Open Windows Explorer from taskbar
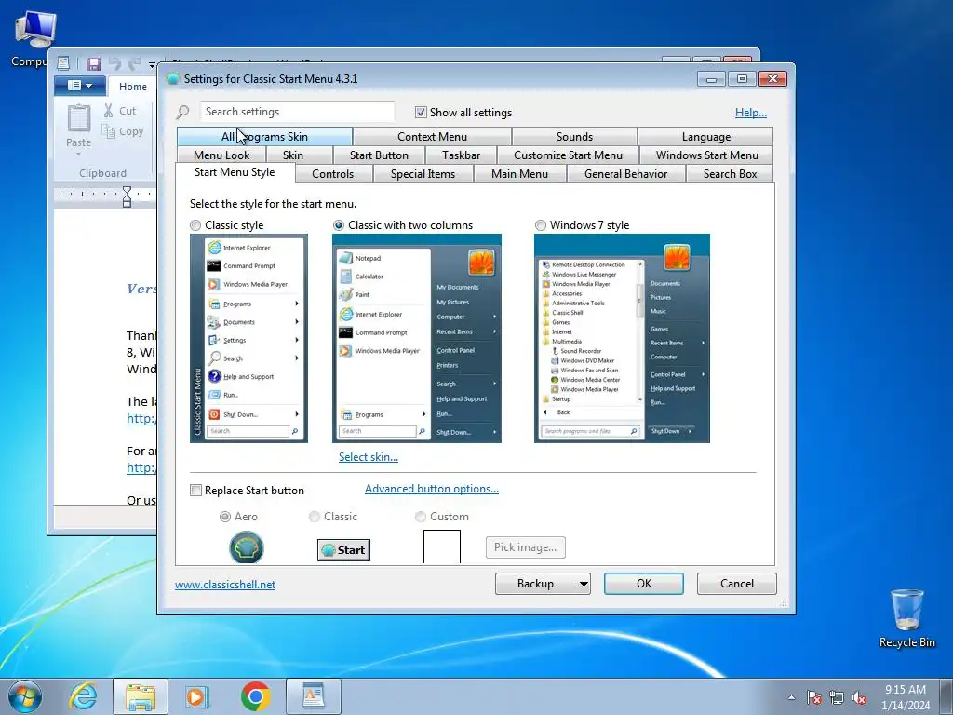953x715 pixels. [141, 696]
